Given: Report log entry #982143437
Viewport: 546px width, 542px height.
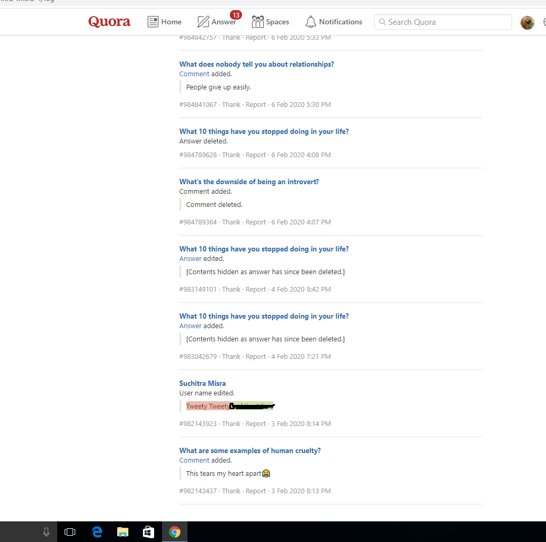Looking at the screenshot, I should 256,491.
